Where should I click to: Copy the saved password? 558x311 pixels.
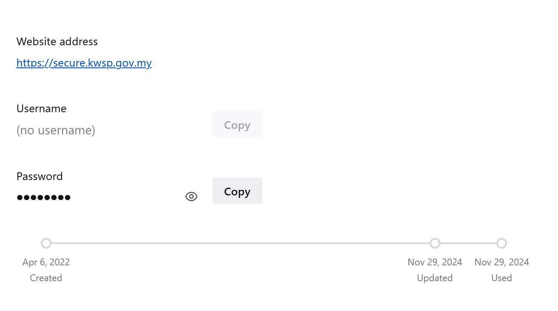pyautogui.click(x=237, y=191)
